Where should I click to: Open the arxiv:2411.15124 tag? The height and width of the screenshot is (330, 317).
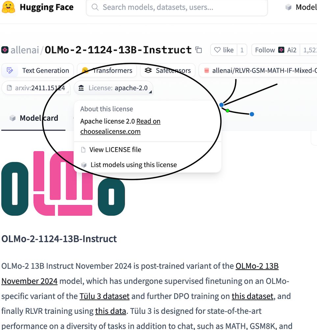36,88
